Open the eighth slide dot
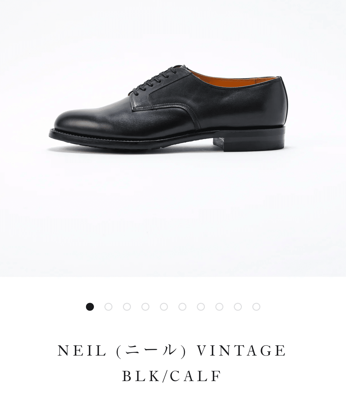This screenshot has width=346, height=401. click(x=219, y=307)
